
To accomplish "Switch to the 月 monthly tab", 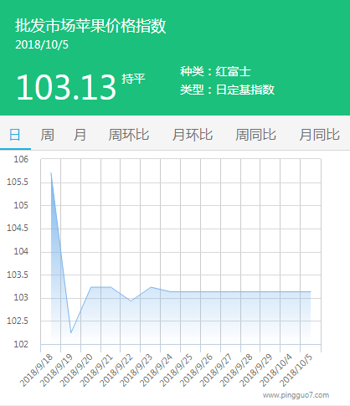I will [x=80, y=135].
